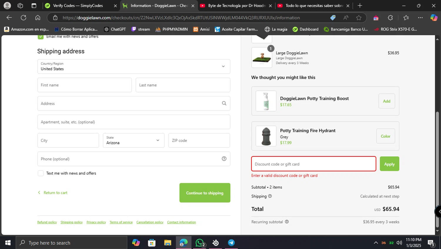Viewport: 441px width, 249px height.
Task: Open the stream bookmark
Action: click(141, 29)
